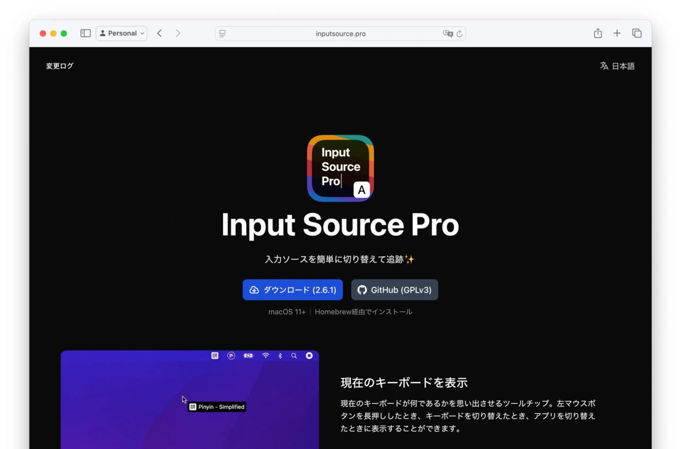Go back with the back arrow

[x=159, y=34]
